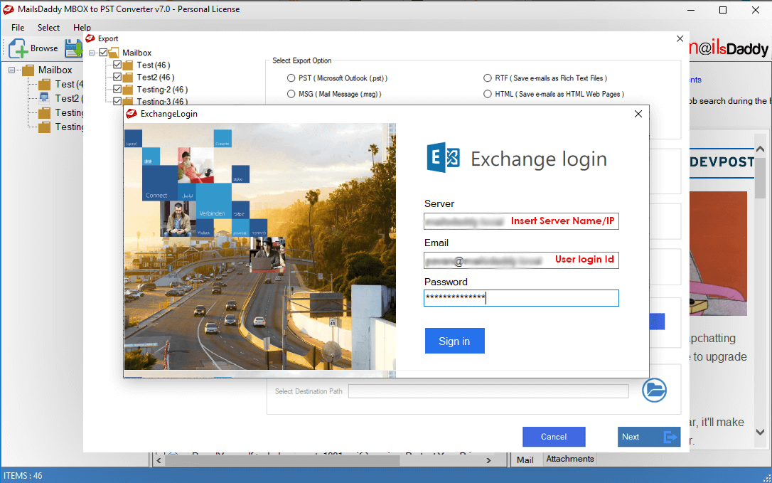This screenshot has width=772, height=483.
Task: Click the Exchange login heading text
Action: 539,159
